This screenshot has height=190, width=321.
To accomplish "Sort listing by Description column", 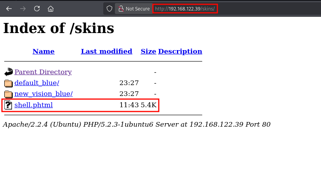I will point(180,51).
